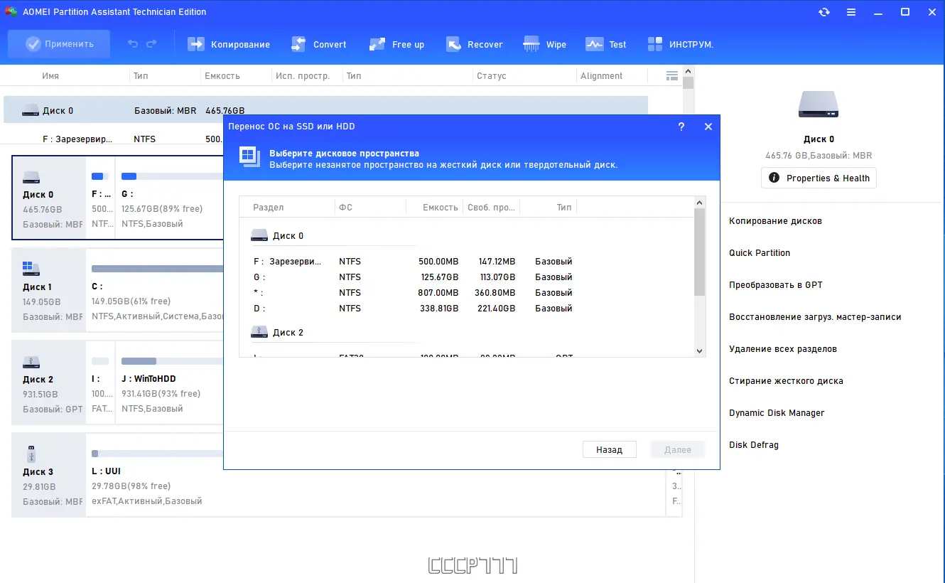
Task: Select the Диск 0 drive icon in the disk map
Action: tap(31, 177)
